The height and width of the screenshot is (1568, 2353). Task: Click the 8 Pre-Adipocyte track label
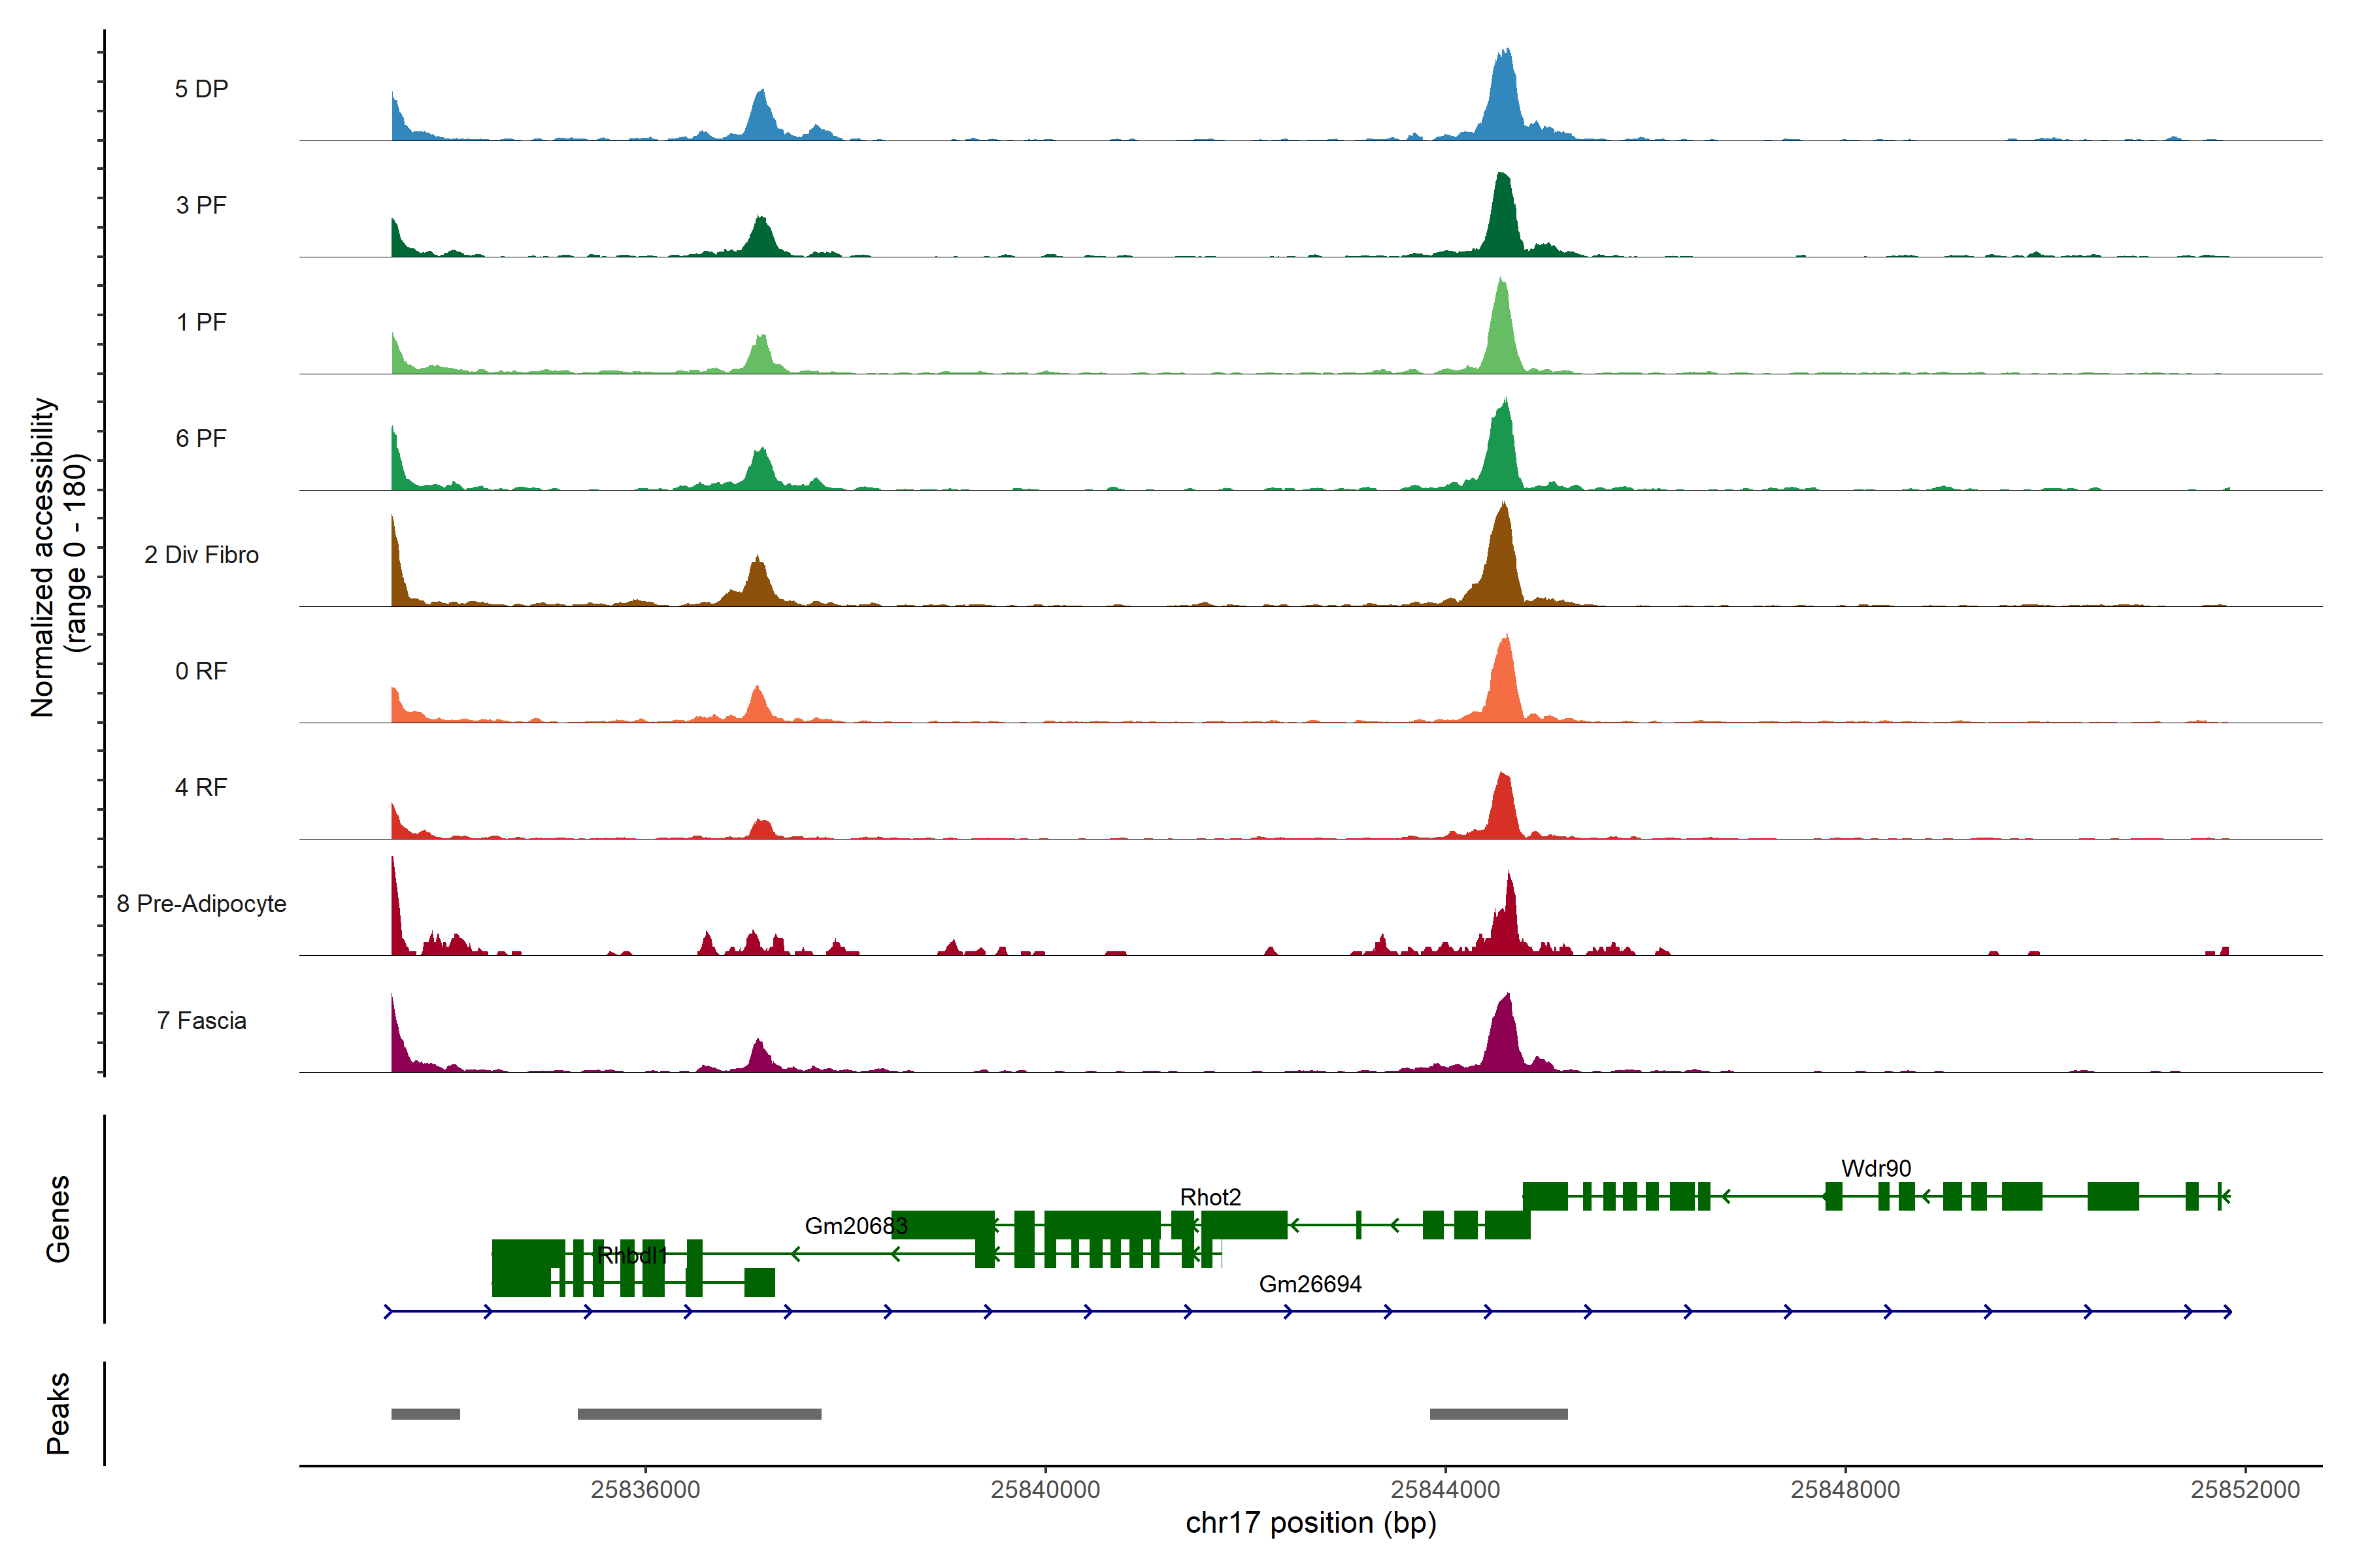pos(201,904)
